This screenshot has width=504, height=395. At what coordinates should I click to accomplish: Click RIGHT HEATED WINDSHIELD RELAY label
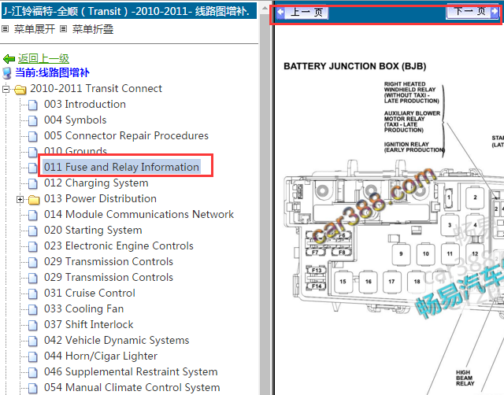411,93
